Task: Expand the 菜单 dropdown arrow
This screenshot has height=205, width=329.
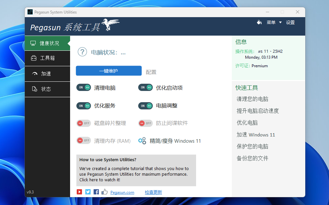Action: click(x=280, y=22)
